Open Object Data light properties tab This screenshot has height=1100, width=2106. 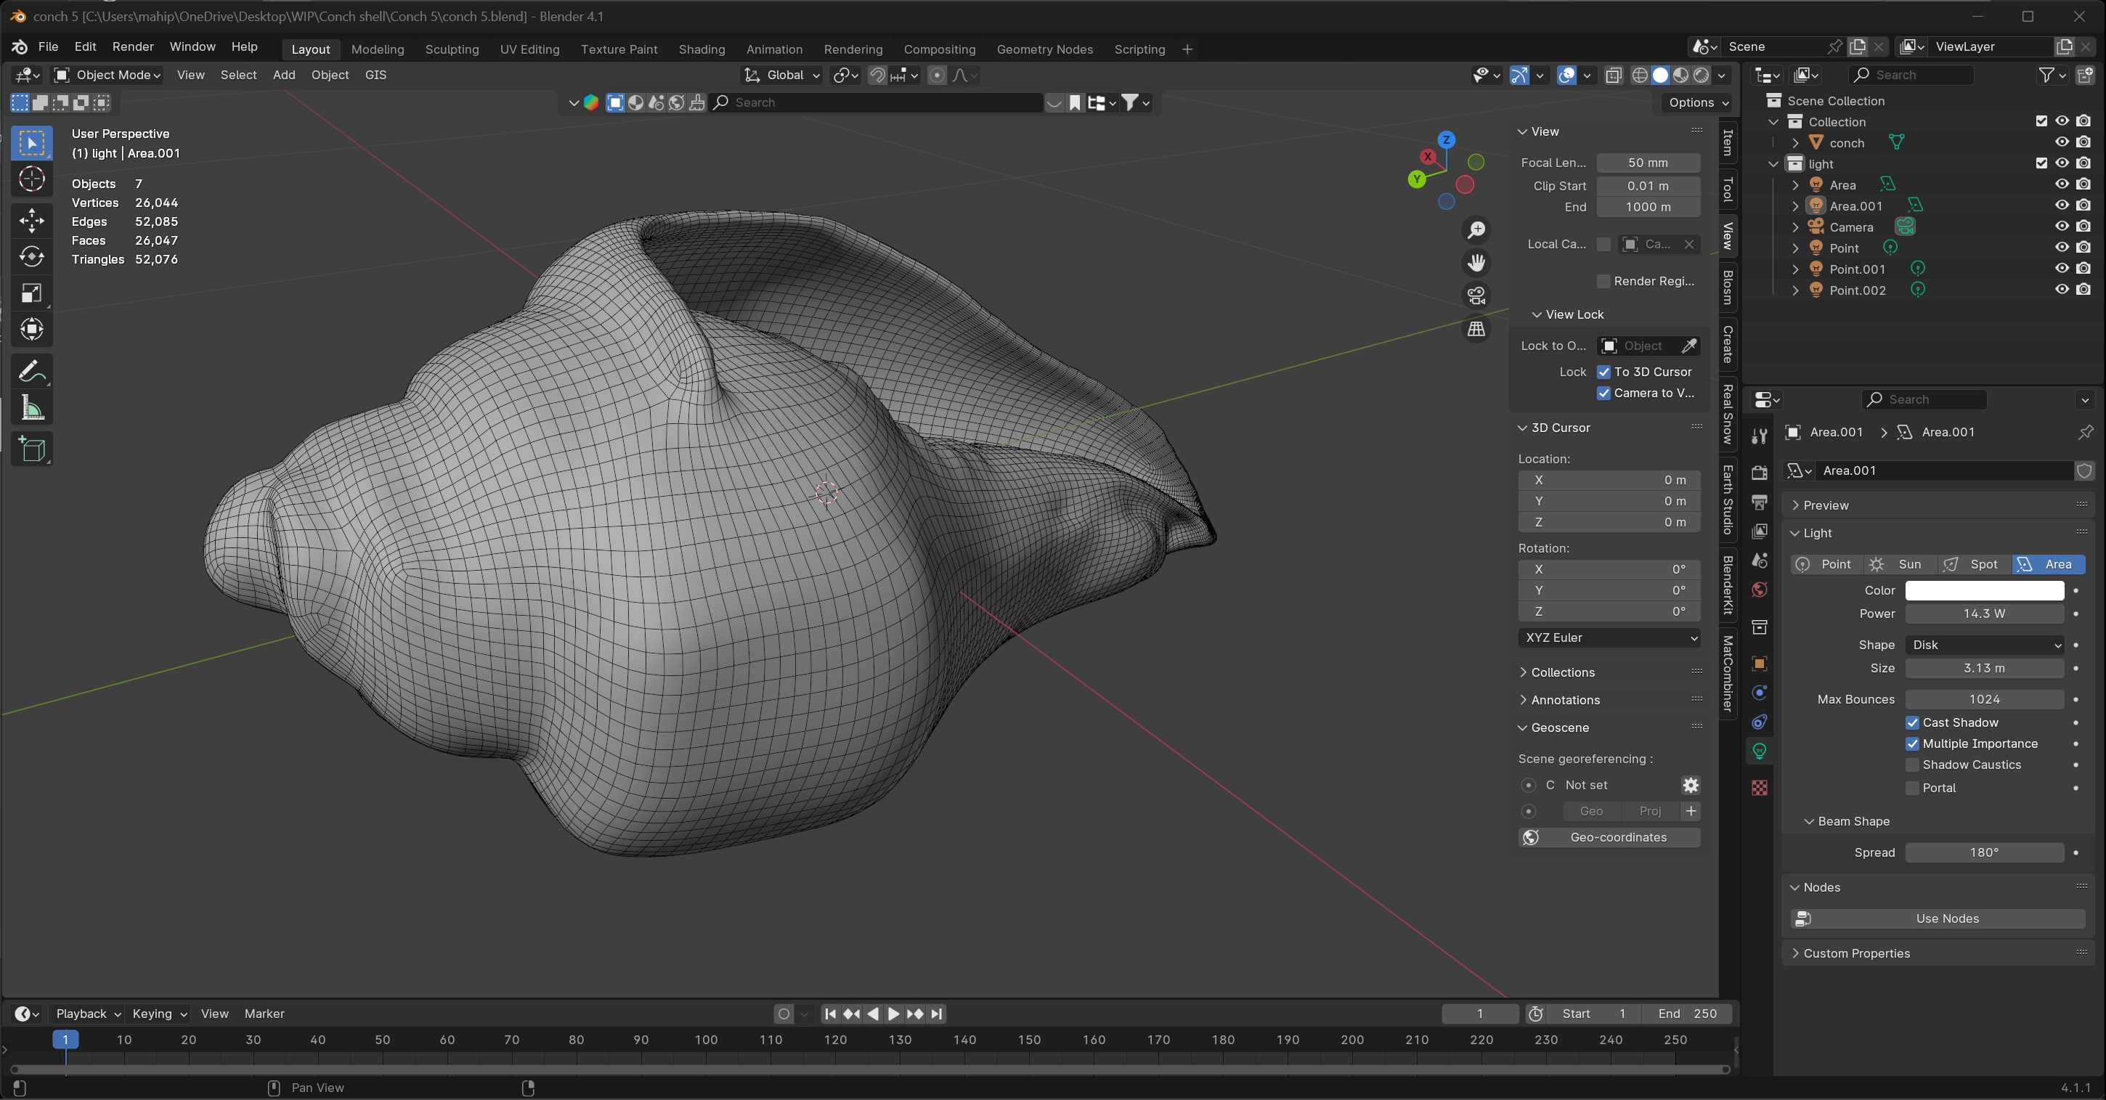pos(1760,751)
